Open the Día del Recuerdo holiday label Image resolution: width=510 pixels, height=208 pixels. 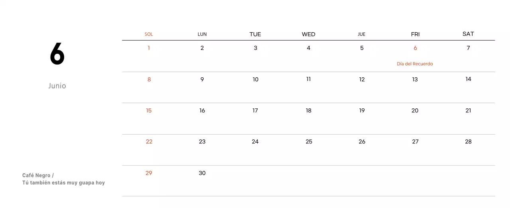pyautogui.click(x=415, y=64)
